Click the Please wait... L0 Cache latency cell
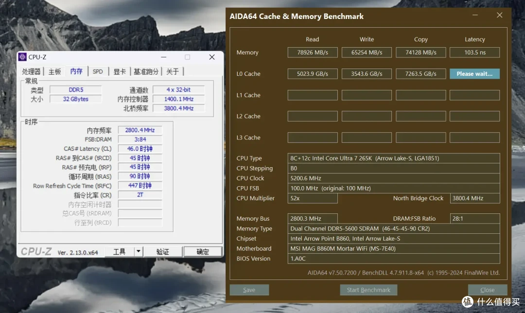 pyautogui.click(x=475, y=74)
